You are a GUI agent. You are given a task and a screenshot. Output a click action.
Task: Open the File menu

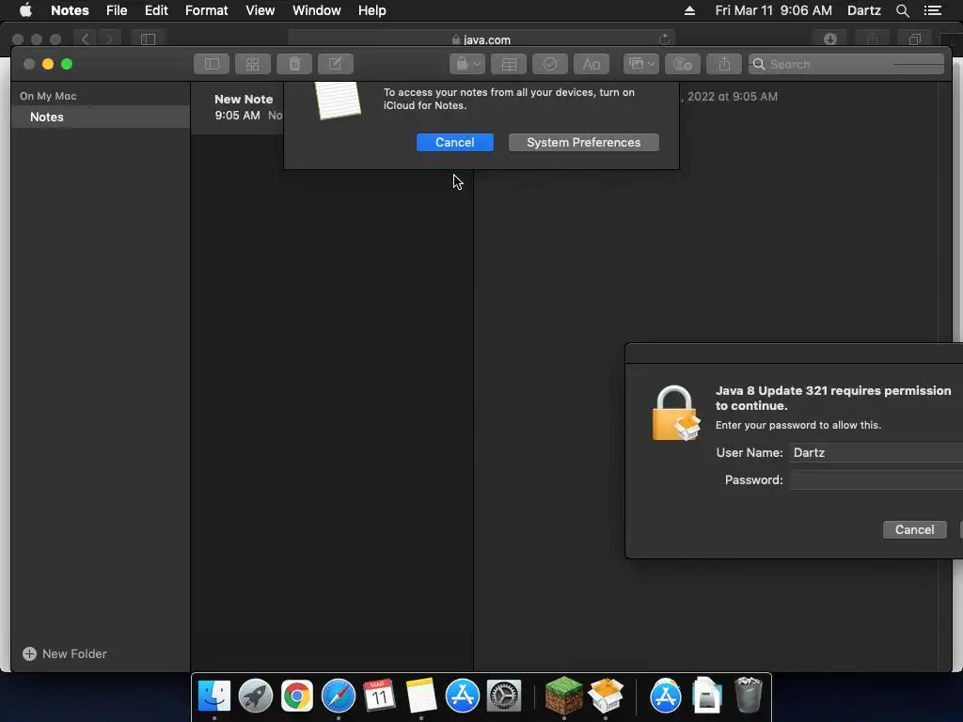coord(117,10)
